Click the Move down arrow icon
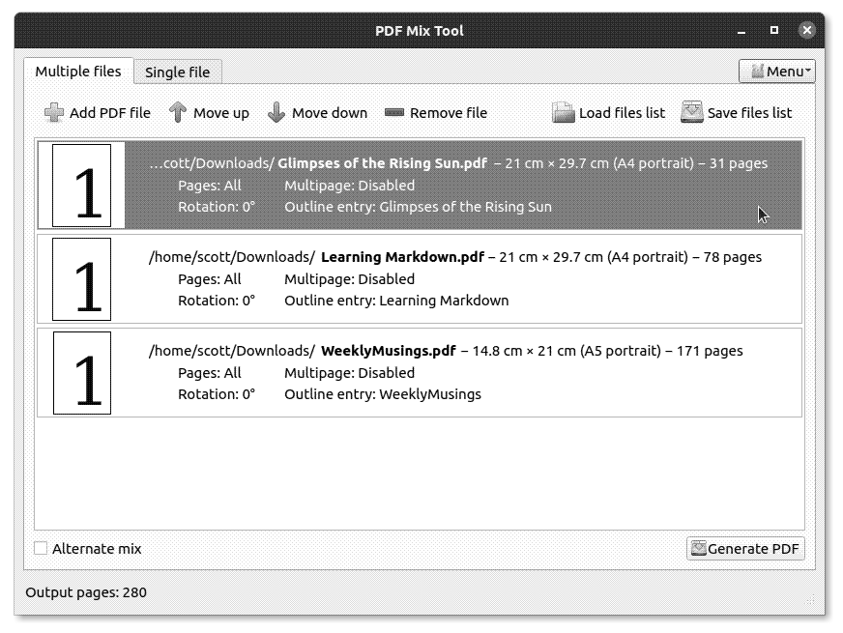 pyautogui.click(x=276, y=112)
